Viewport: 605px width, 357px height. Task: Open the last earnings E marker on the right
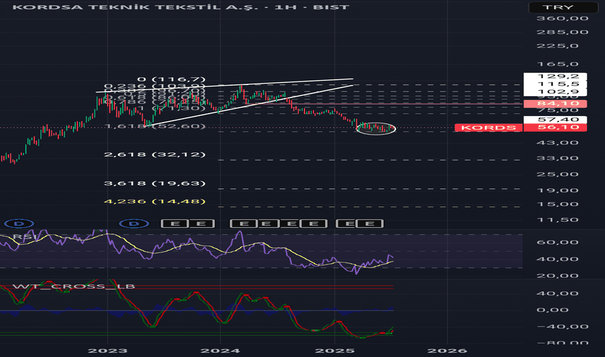pos(369,223)
